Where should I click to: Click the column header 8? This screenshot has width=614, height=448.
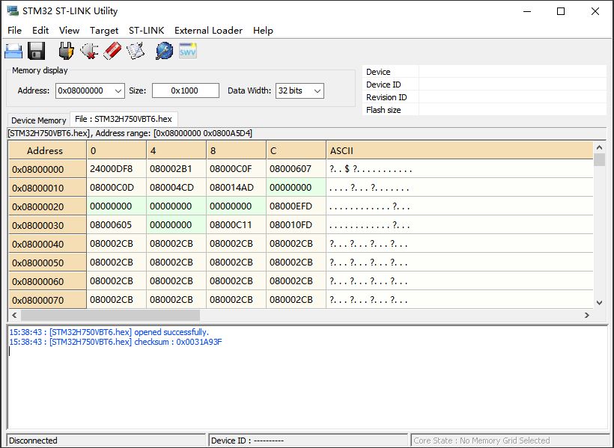pyautogui.click(x=236, y=150)
